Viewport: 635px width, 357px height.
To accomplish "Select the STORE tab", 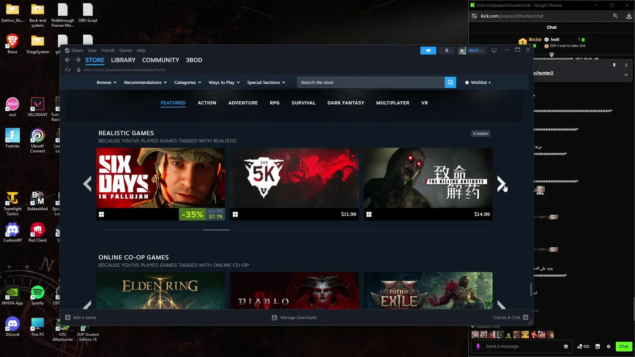I will point(94,60).
